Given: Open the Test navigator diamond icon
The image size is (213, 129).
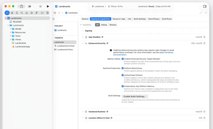Looking at the screenshot, I should [x=31, y=13].
